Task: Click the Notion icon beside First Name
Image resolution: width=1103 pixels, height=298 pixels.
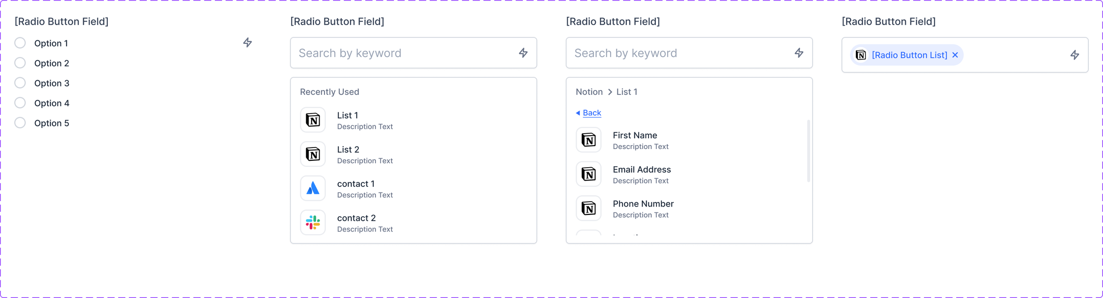Action: coord(589,140)
